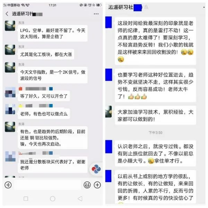Image resolution: width=208 pixels, height=208 pixels.
Task: Tap the left chat title 逍遥研习社
Action: [22, 14]
